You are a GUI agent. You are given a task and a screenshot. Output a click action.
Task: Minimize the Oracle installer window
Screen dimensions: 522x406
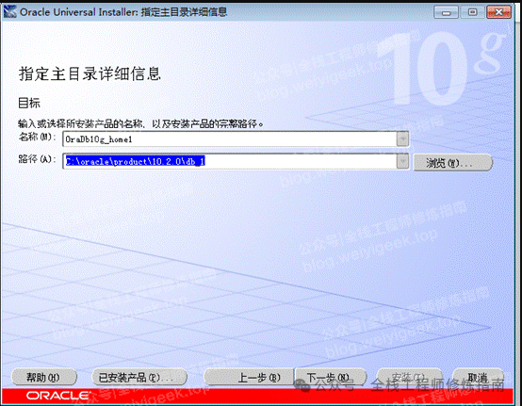coord(446,12)
